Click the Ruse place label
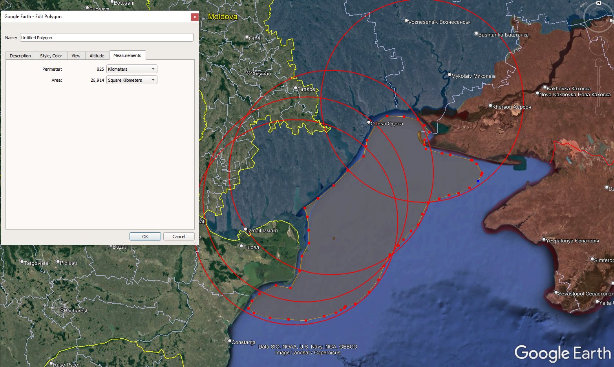The width and height of the screenshot is (614, 367). click(66, 365)
